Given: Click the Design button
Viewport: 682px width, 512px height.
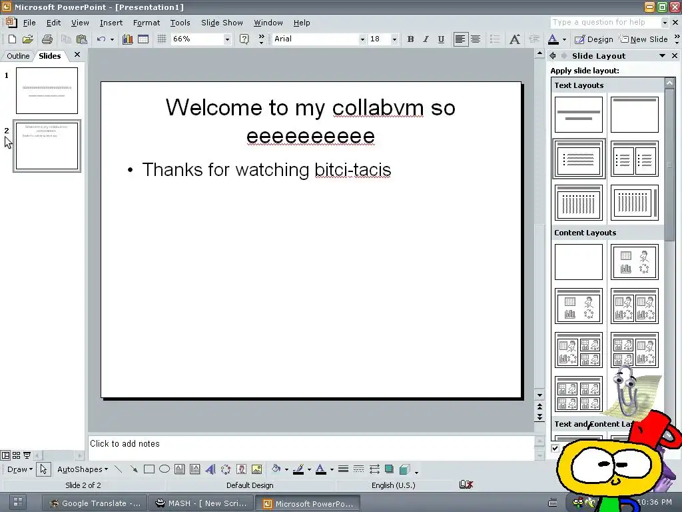Looking at the screenshot, I should [593, 39].
